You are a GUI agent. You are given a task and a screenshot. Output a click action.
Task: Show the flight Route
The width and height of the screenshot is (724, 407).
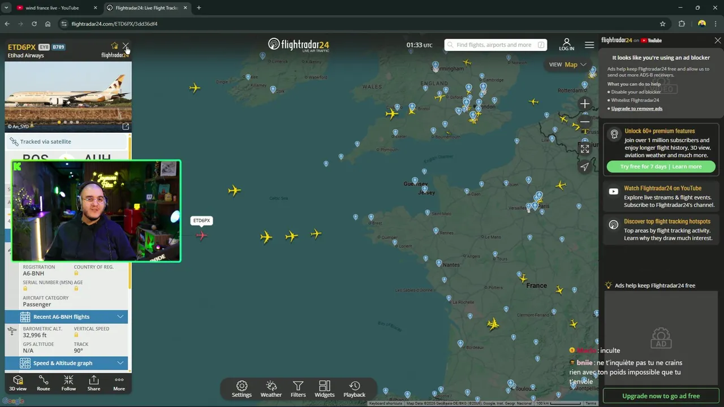pos(44,383)
